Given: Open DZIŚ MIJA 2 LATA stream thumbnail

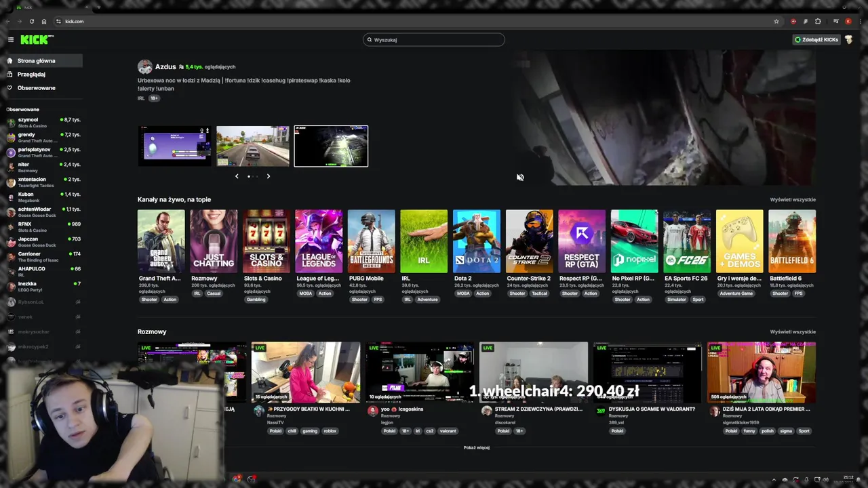Looking at the screenshot, I should (x=762, y=373).
